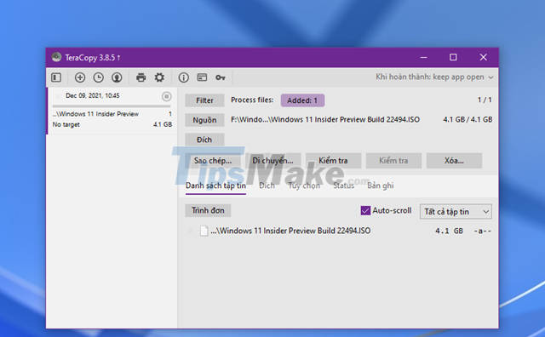Click the card/window icon in toolbar
Screen dimensions: 545x337
tap(202, 77)
